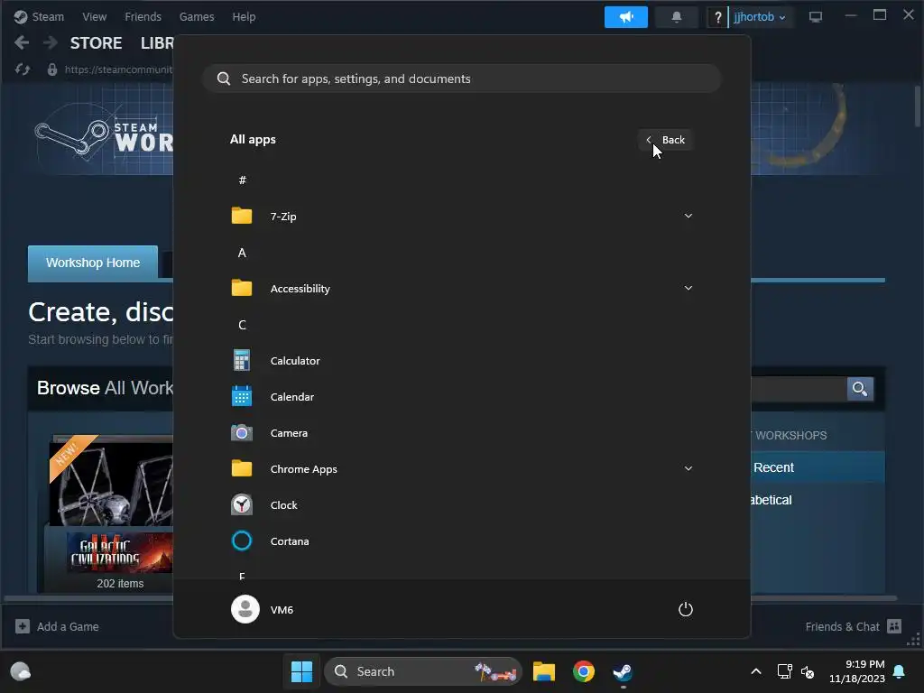924x693 pixels.
Task: Switch Steam to Big Picture mode
Action: (x=816, y=17)
